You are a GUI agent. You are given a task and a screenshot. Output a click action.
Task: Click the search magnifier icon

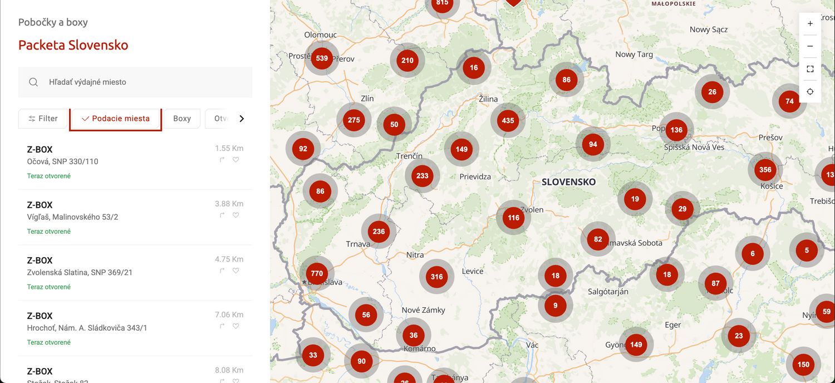pos(33,82)
